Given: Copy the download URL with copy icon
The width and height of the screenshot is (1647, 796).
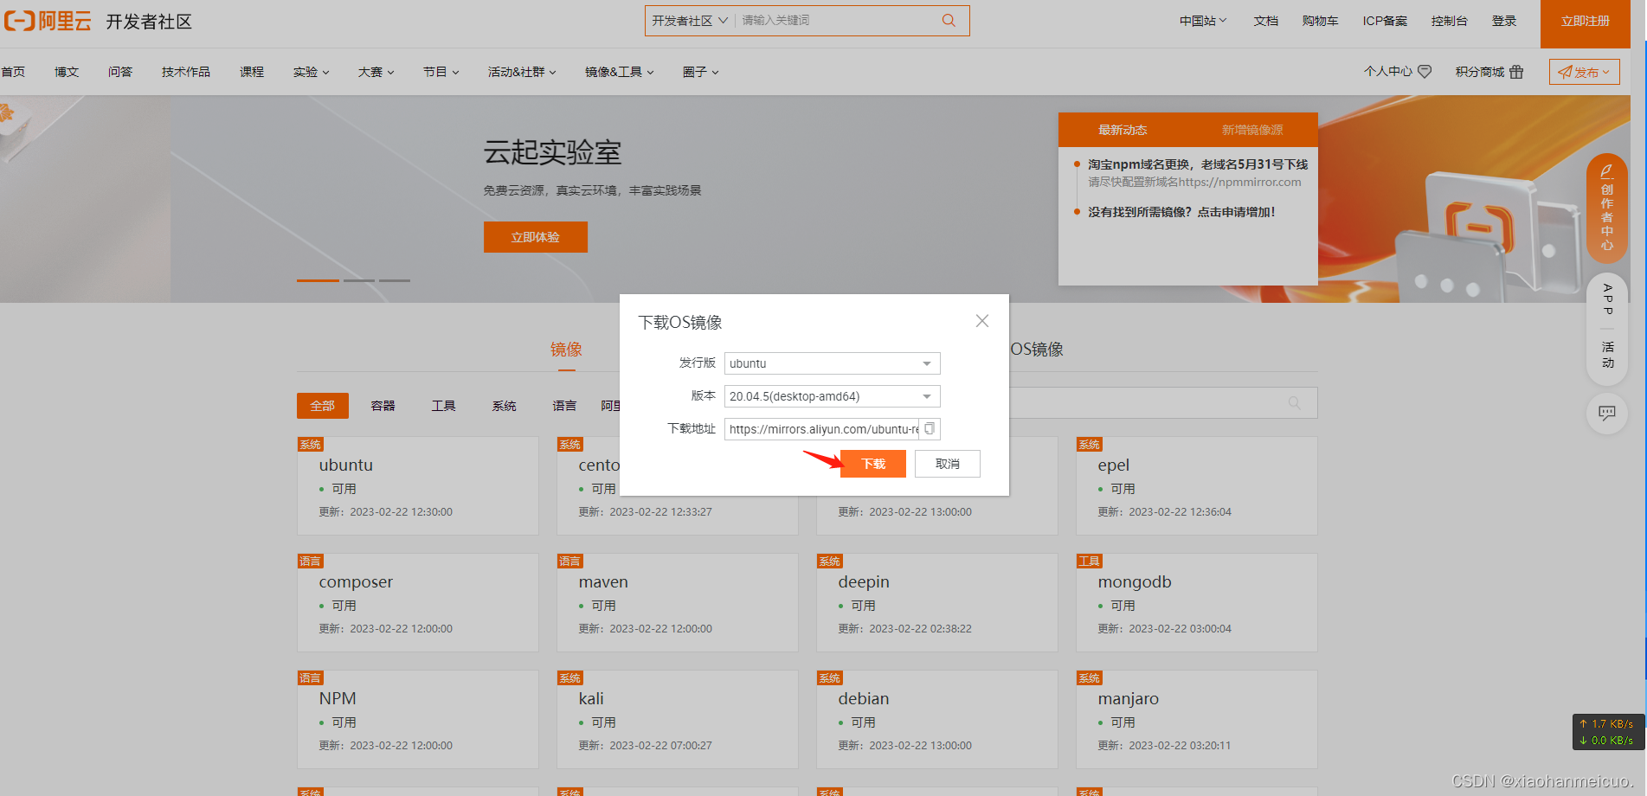Looking at the screenshot, I should pyautogui.click(x=930, y=428).
